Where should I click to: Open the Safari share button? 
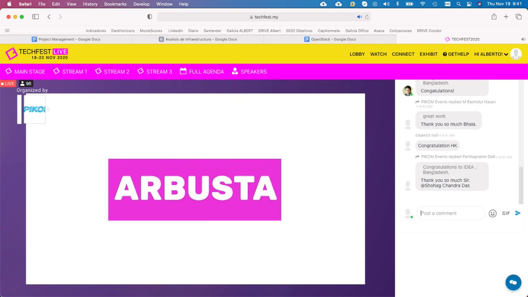point(494,17)
